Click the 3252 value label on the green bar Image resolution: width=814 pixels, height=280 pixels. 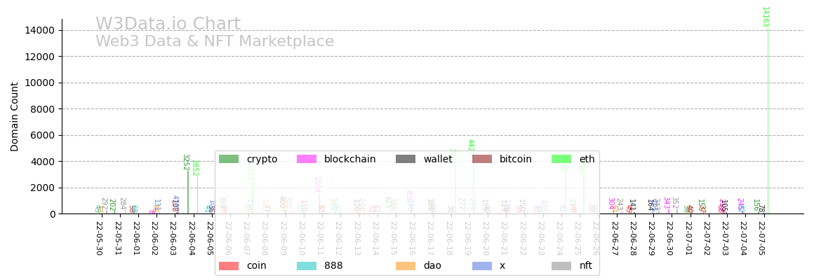(185, 162)
